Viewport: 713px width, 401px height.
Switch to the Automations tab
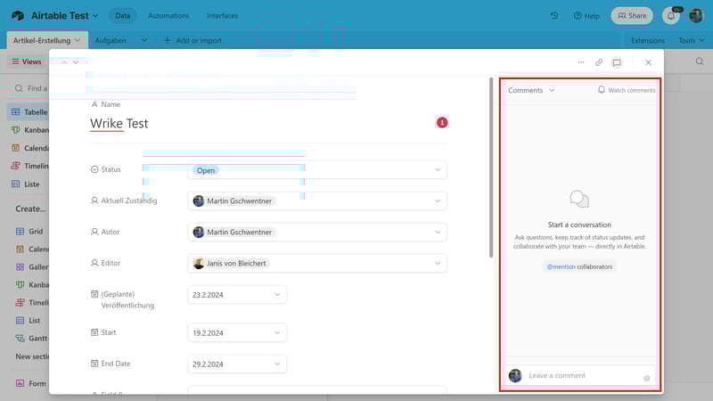[x=168, y=15]
